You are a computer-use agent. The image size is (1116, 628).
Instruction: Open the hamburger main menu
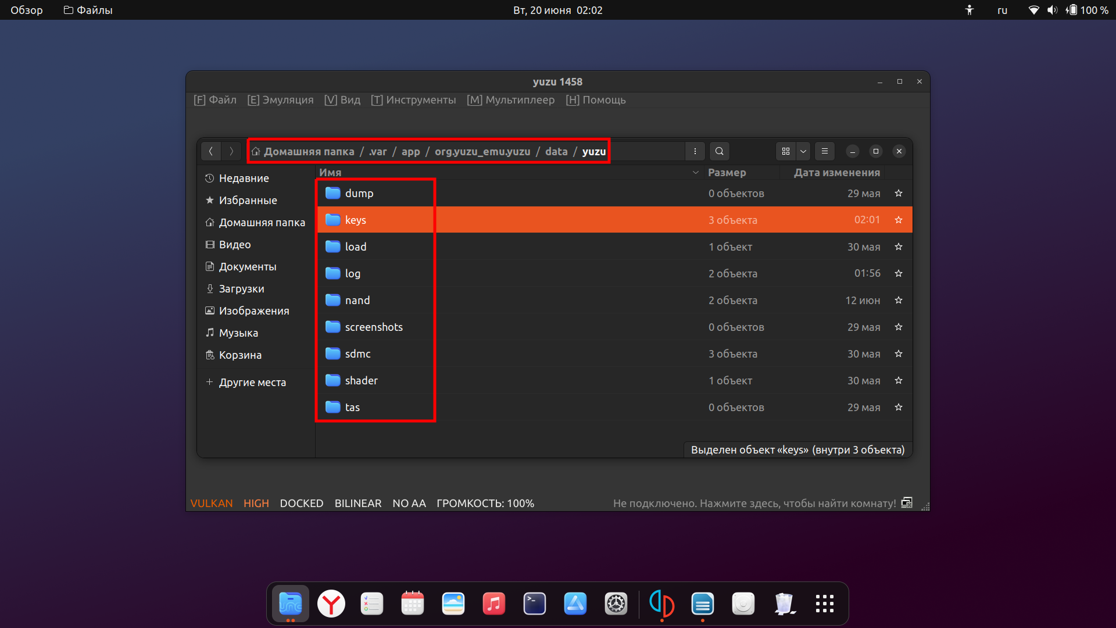pyautogui.click(x=824, y=151)
